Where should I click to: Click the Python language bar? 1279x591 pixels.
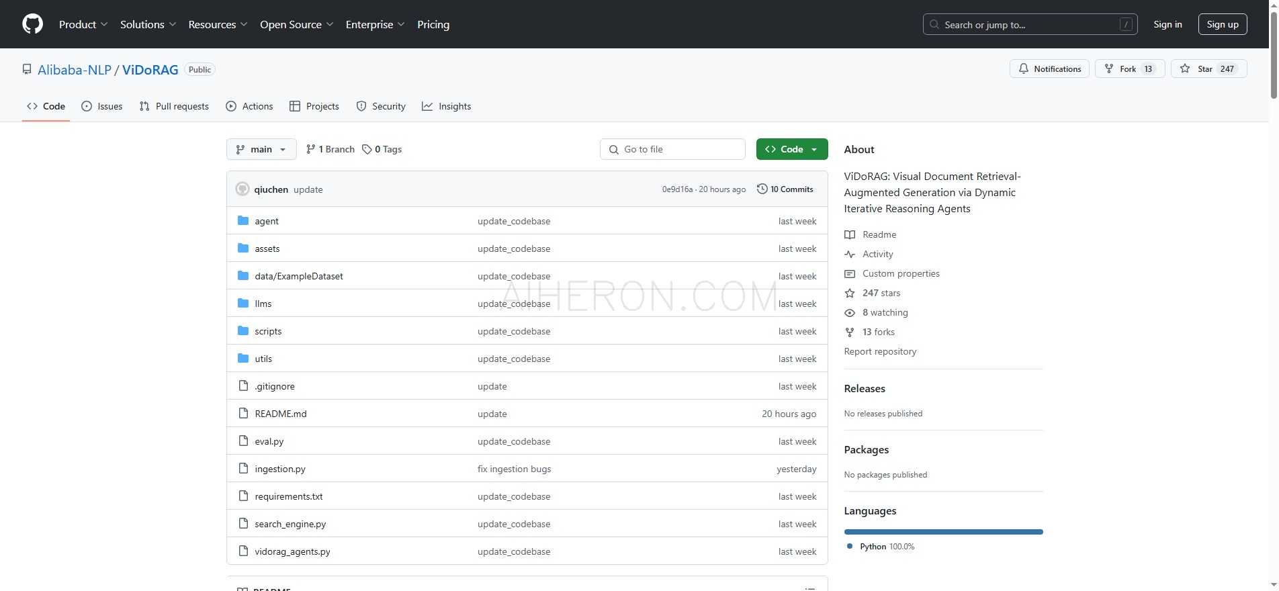click(944, 532)
